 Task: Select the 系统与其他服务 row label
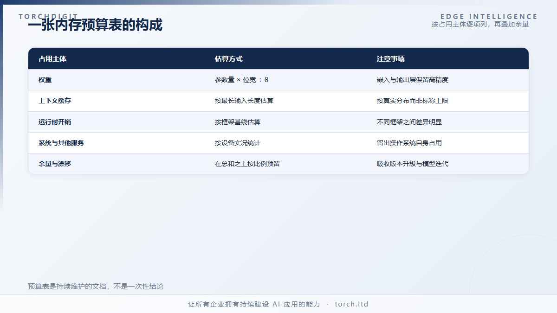click(x=61, y=143)
